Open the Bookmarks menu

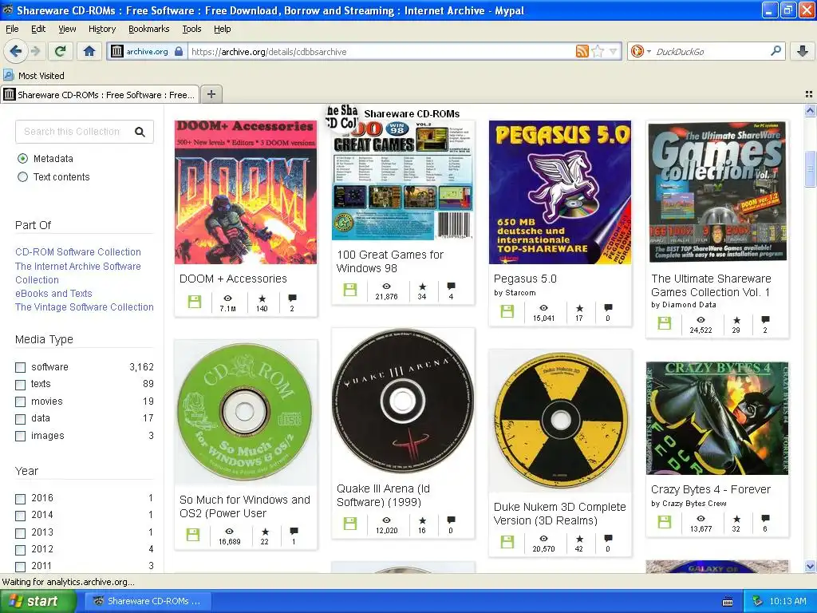[x=149, y=29]
